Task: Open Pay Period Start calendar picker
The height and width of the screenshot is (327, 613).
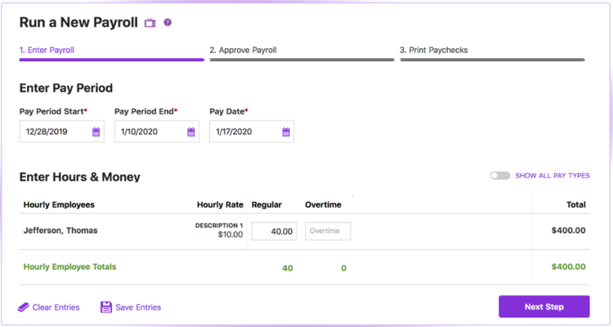Action: click(96, 132)
